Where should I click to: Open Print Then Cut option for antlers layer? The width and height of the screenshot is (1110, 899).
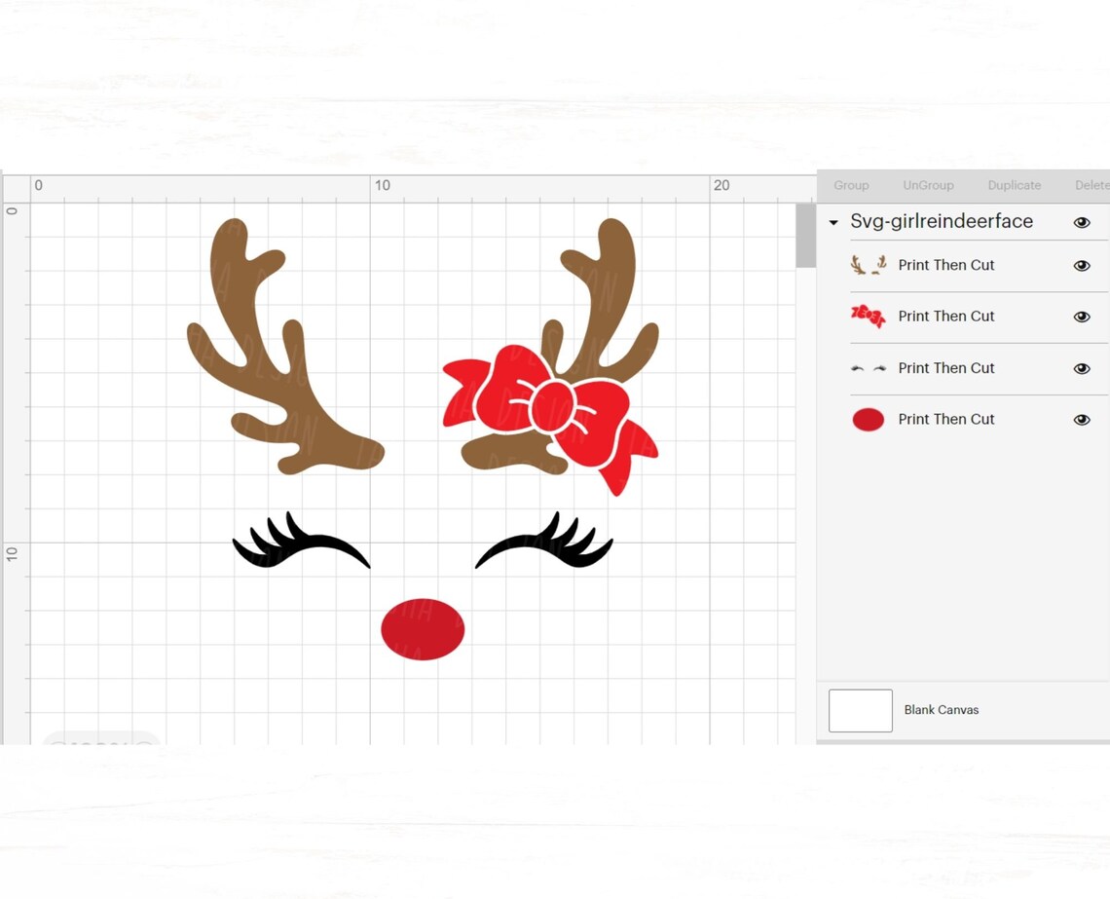pos(945,265)
